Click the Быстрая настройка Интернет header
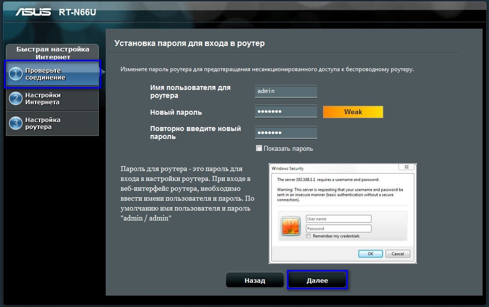Viewport: 489px width, 307px height. (x=53, y=53)
